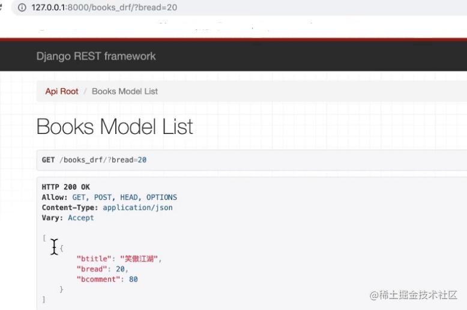Click the "bcomment" JSON key
Screen dimensions: 467x310
tap(98, 279)
